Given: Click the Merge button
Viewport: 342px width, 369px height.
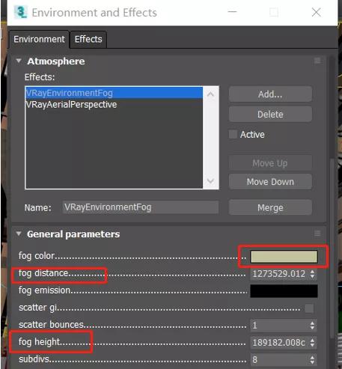Looking at the screenshot, I should tap(270, 207).
